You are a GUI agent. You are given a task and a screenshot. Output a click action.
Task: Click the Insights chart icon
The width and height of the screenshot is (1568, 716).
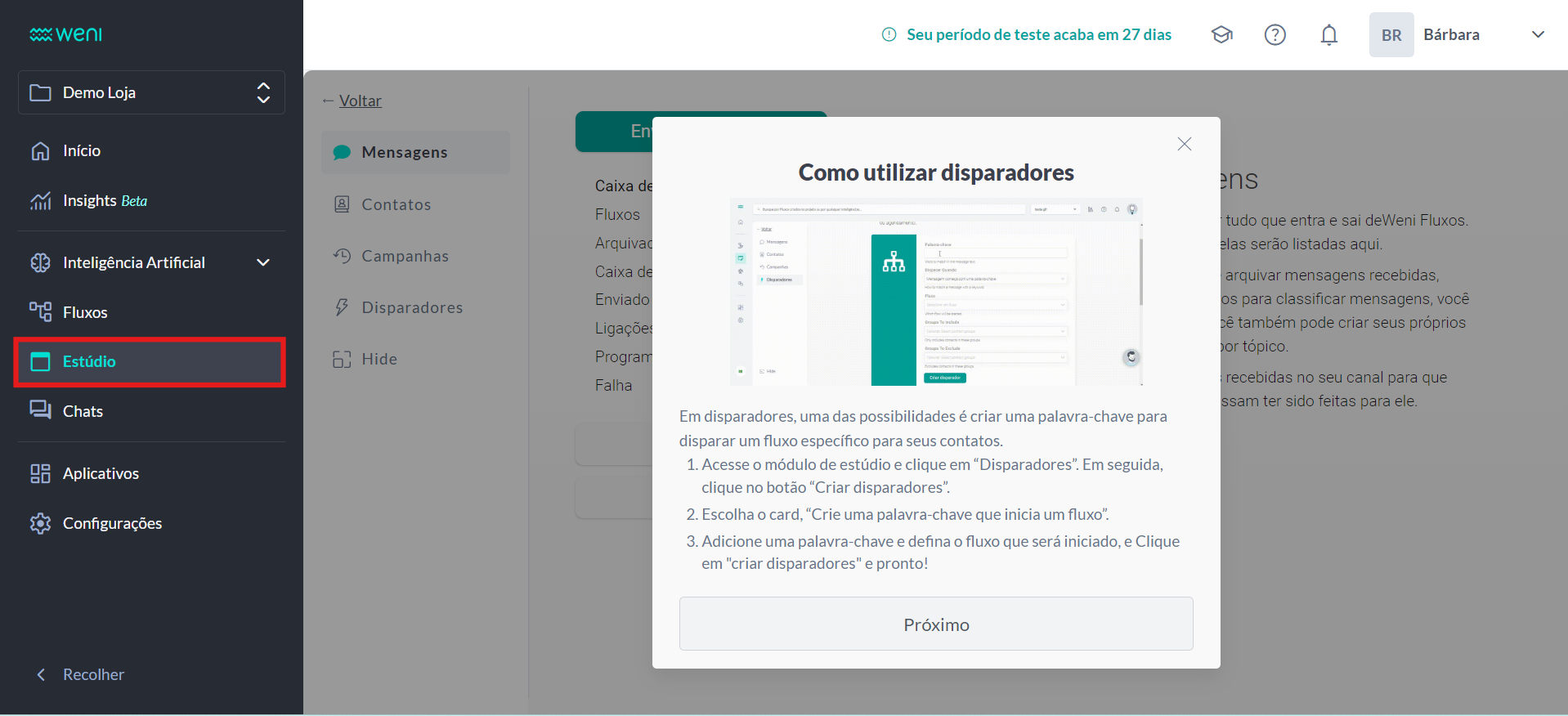coord(40,201)
